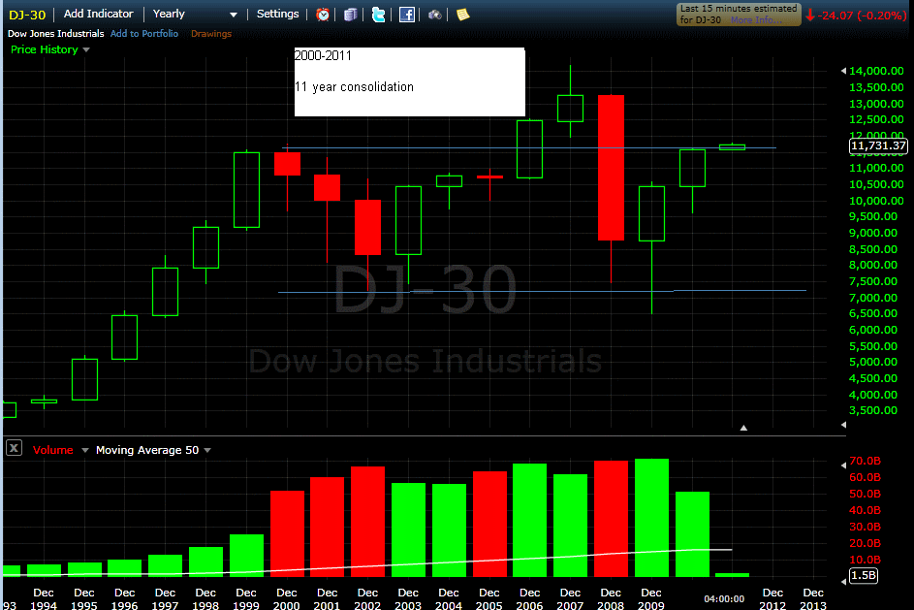Click the arrow next to the 14,000.00 scale label
914x610 pixels.
coord(843,71)
